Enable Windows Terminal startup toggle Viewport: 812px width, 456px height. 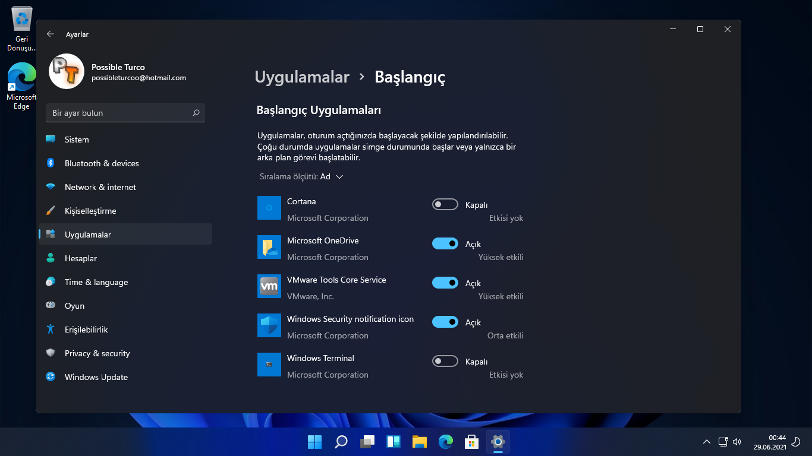click(445, 361)
